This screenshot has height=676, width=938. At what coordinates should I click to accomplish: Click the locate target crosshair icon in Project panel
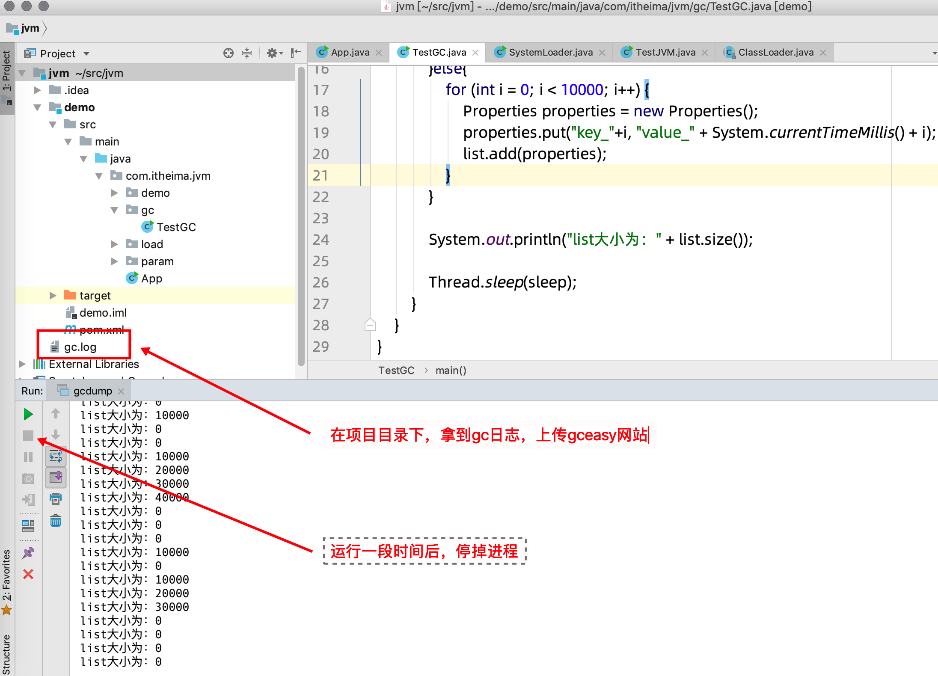pos(229,53)
